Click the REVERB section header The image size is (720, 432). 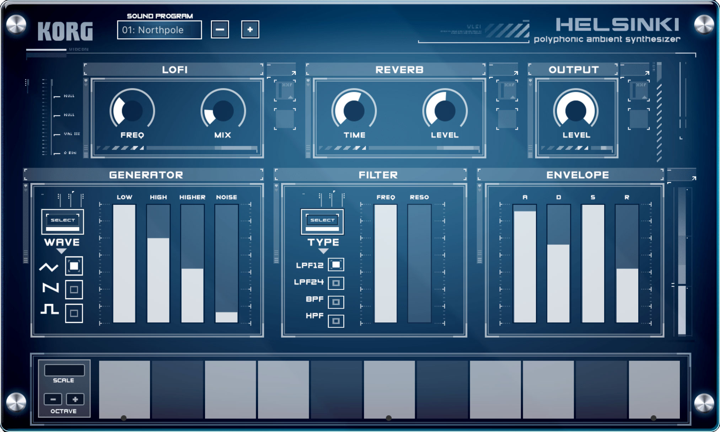click(x=396, y=69)
